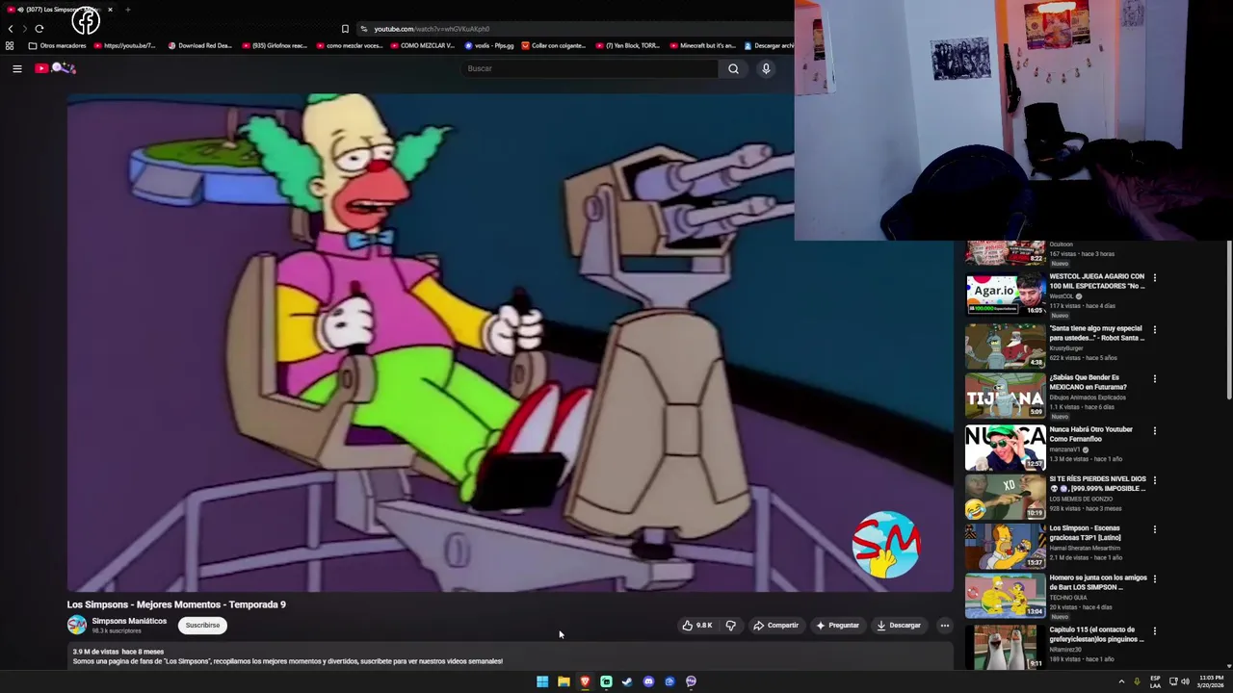Open the como mezclar voces bookmark

349,45
